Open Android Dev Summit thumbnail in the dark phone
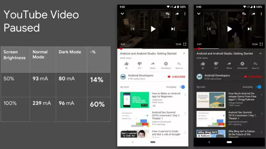This screenshot has height=149, width=266. click(211, 119)
